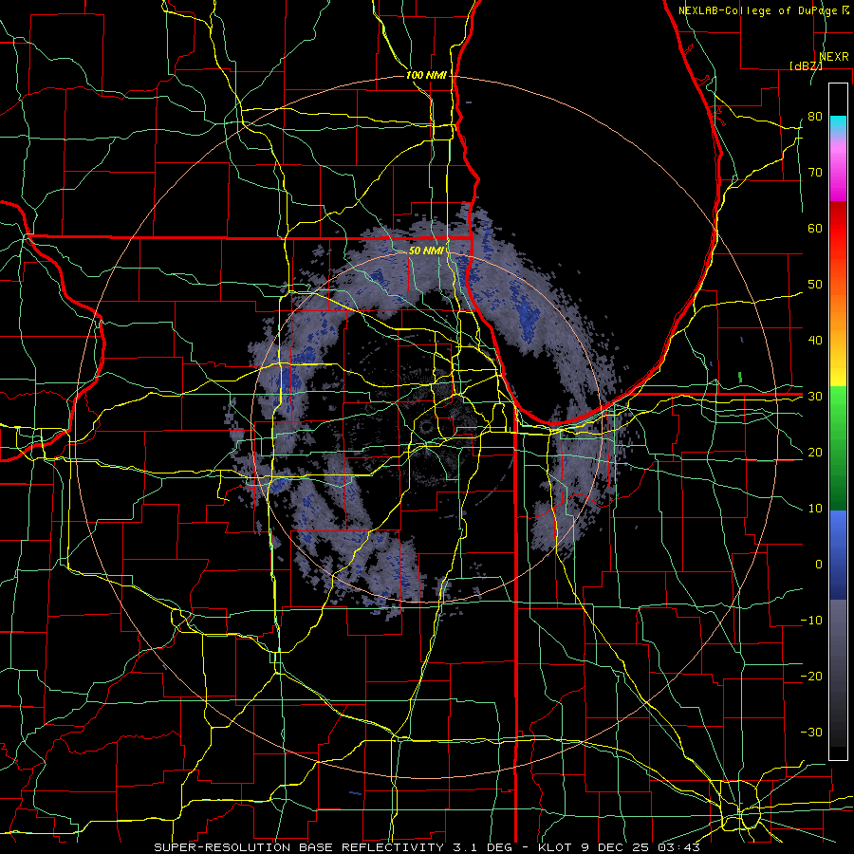
Task: Click the 100 NMI range ring label
Action: [425, 75]
